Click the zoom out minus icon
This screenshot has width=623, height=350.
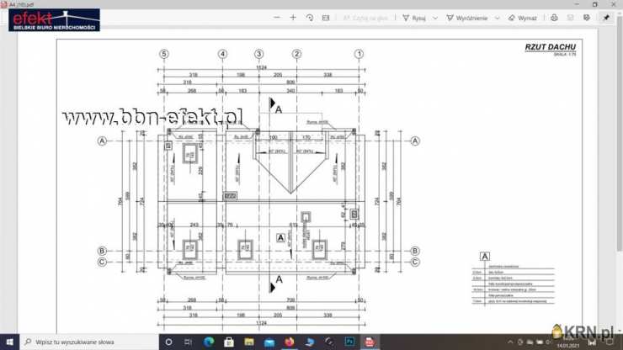(274, 17)
